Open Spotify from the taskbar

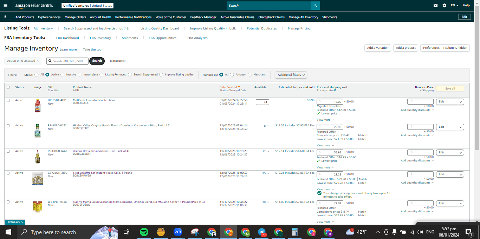pyautogui.click(x=144, y=232)
